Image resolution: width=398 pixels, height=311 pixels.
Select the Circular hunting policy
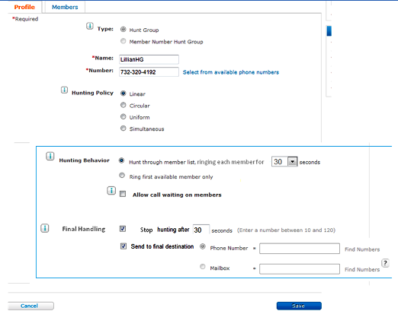124,105
